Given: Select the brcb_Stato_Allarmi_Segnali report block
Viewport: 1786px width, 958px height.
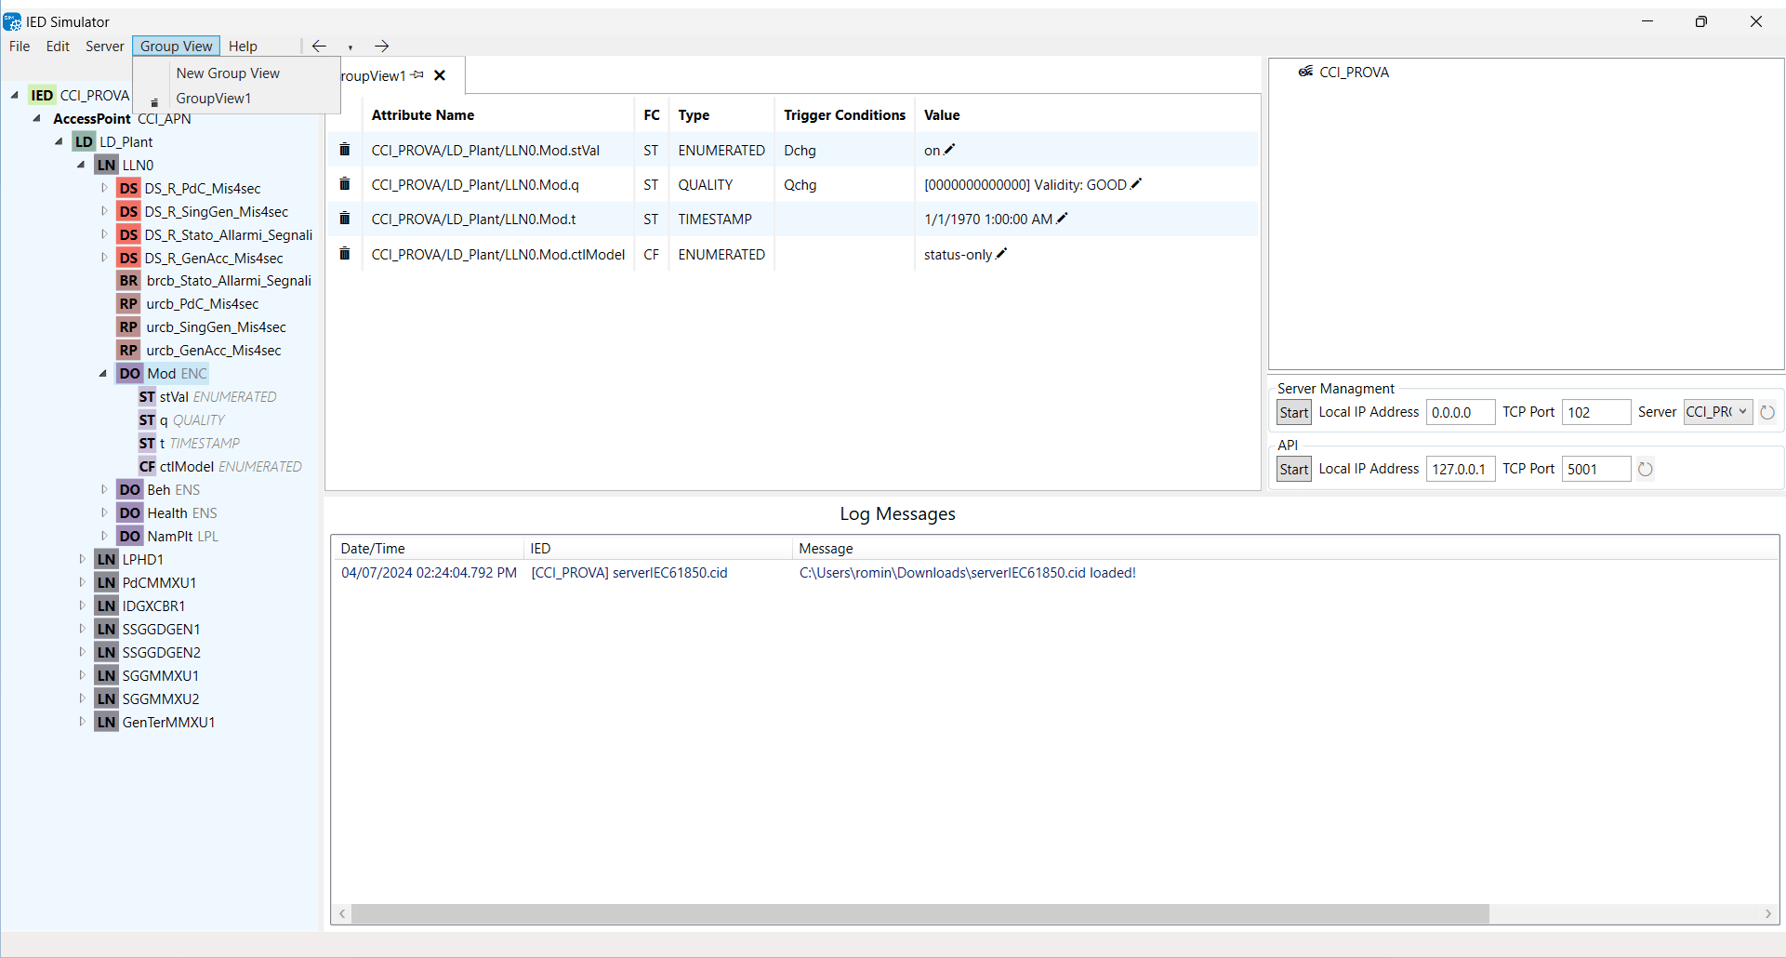Looking at the screenshot, I should 215,280.
